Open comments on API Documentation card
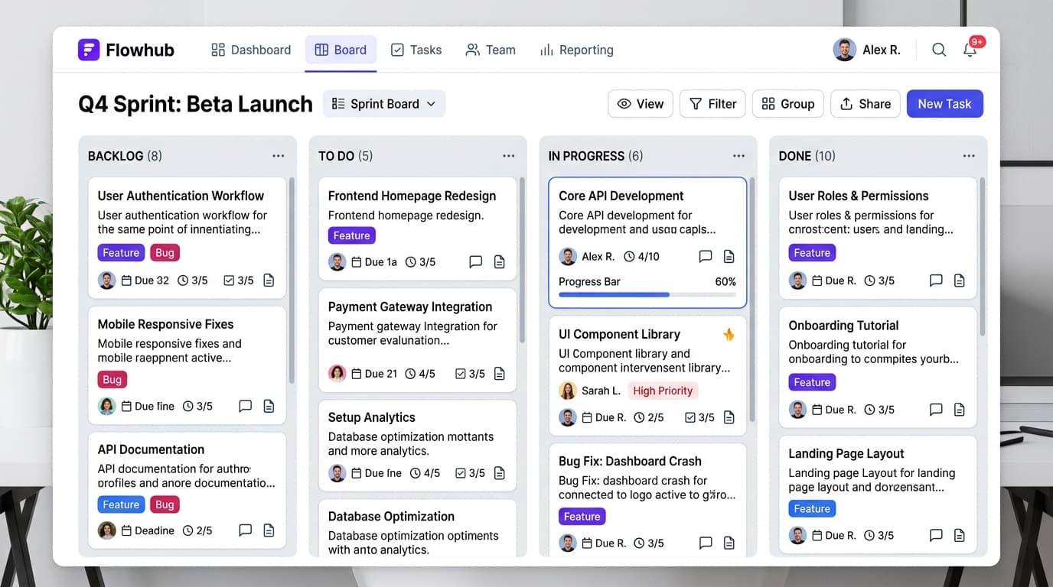This screenshot has width=1053, height=587. point(245,530)
